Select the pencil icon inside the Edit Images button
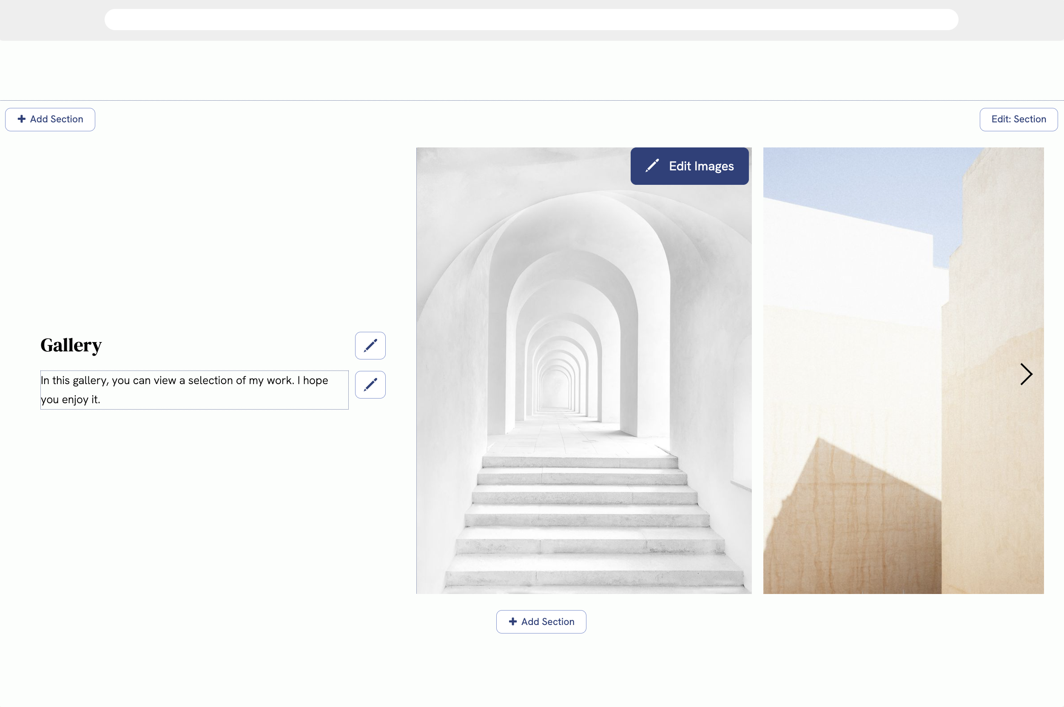Screen dimensions: 1064x707 (651, 166)
